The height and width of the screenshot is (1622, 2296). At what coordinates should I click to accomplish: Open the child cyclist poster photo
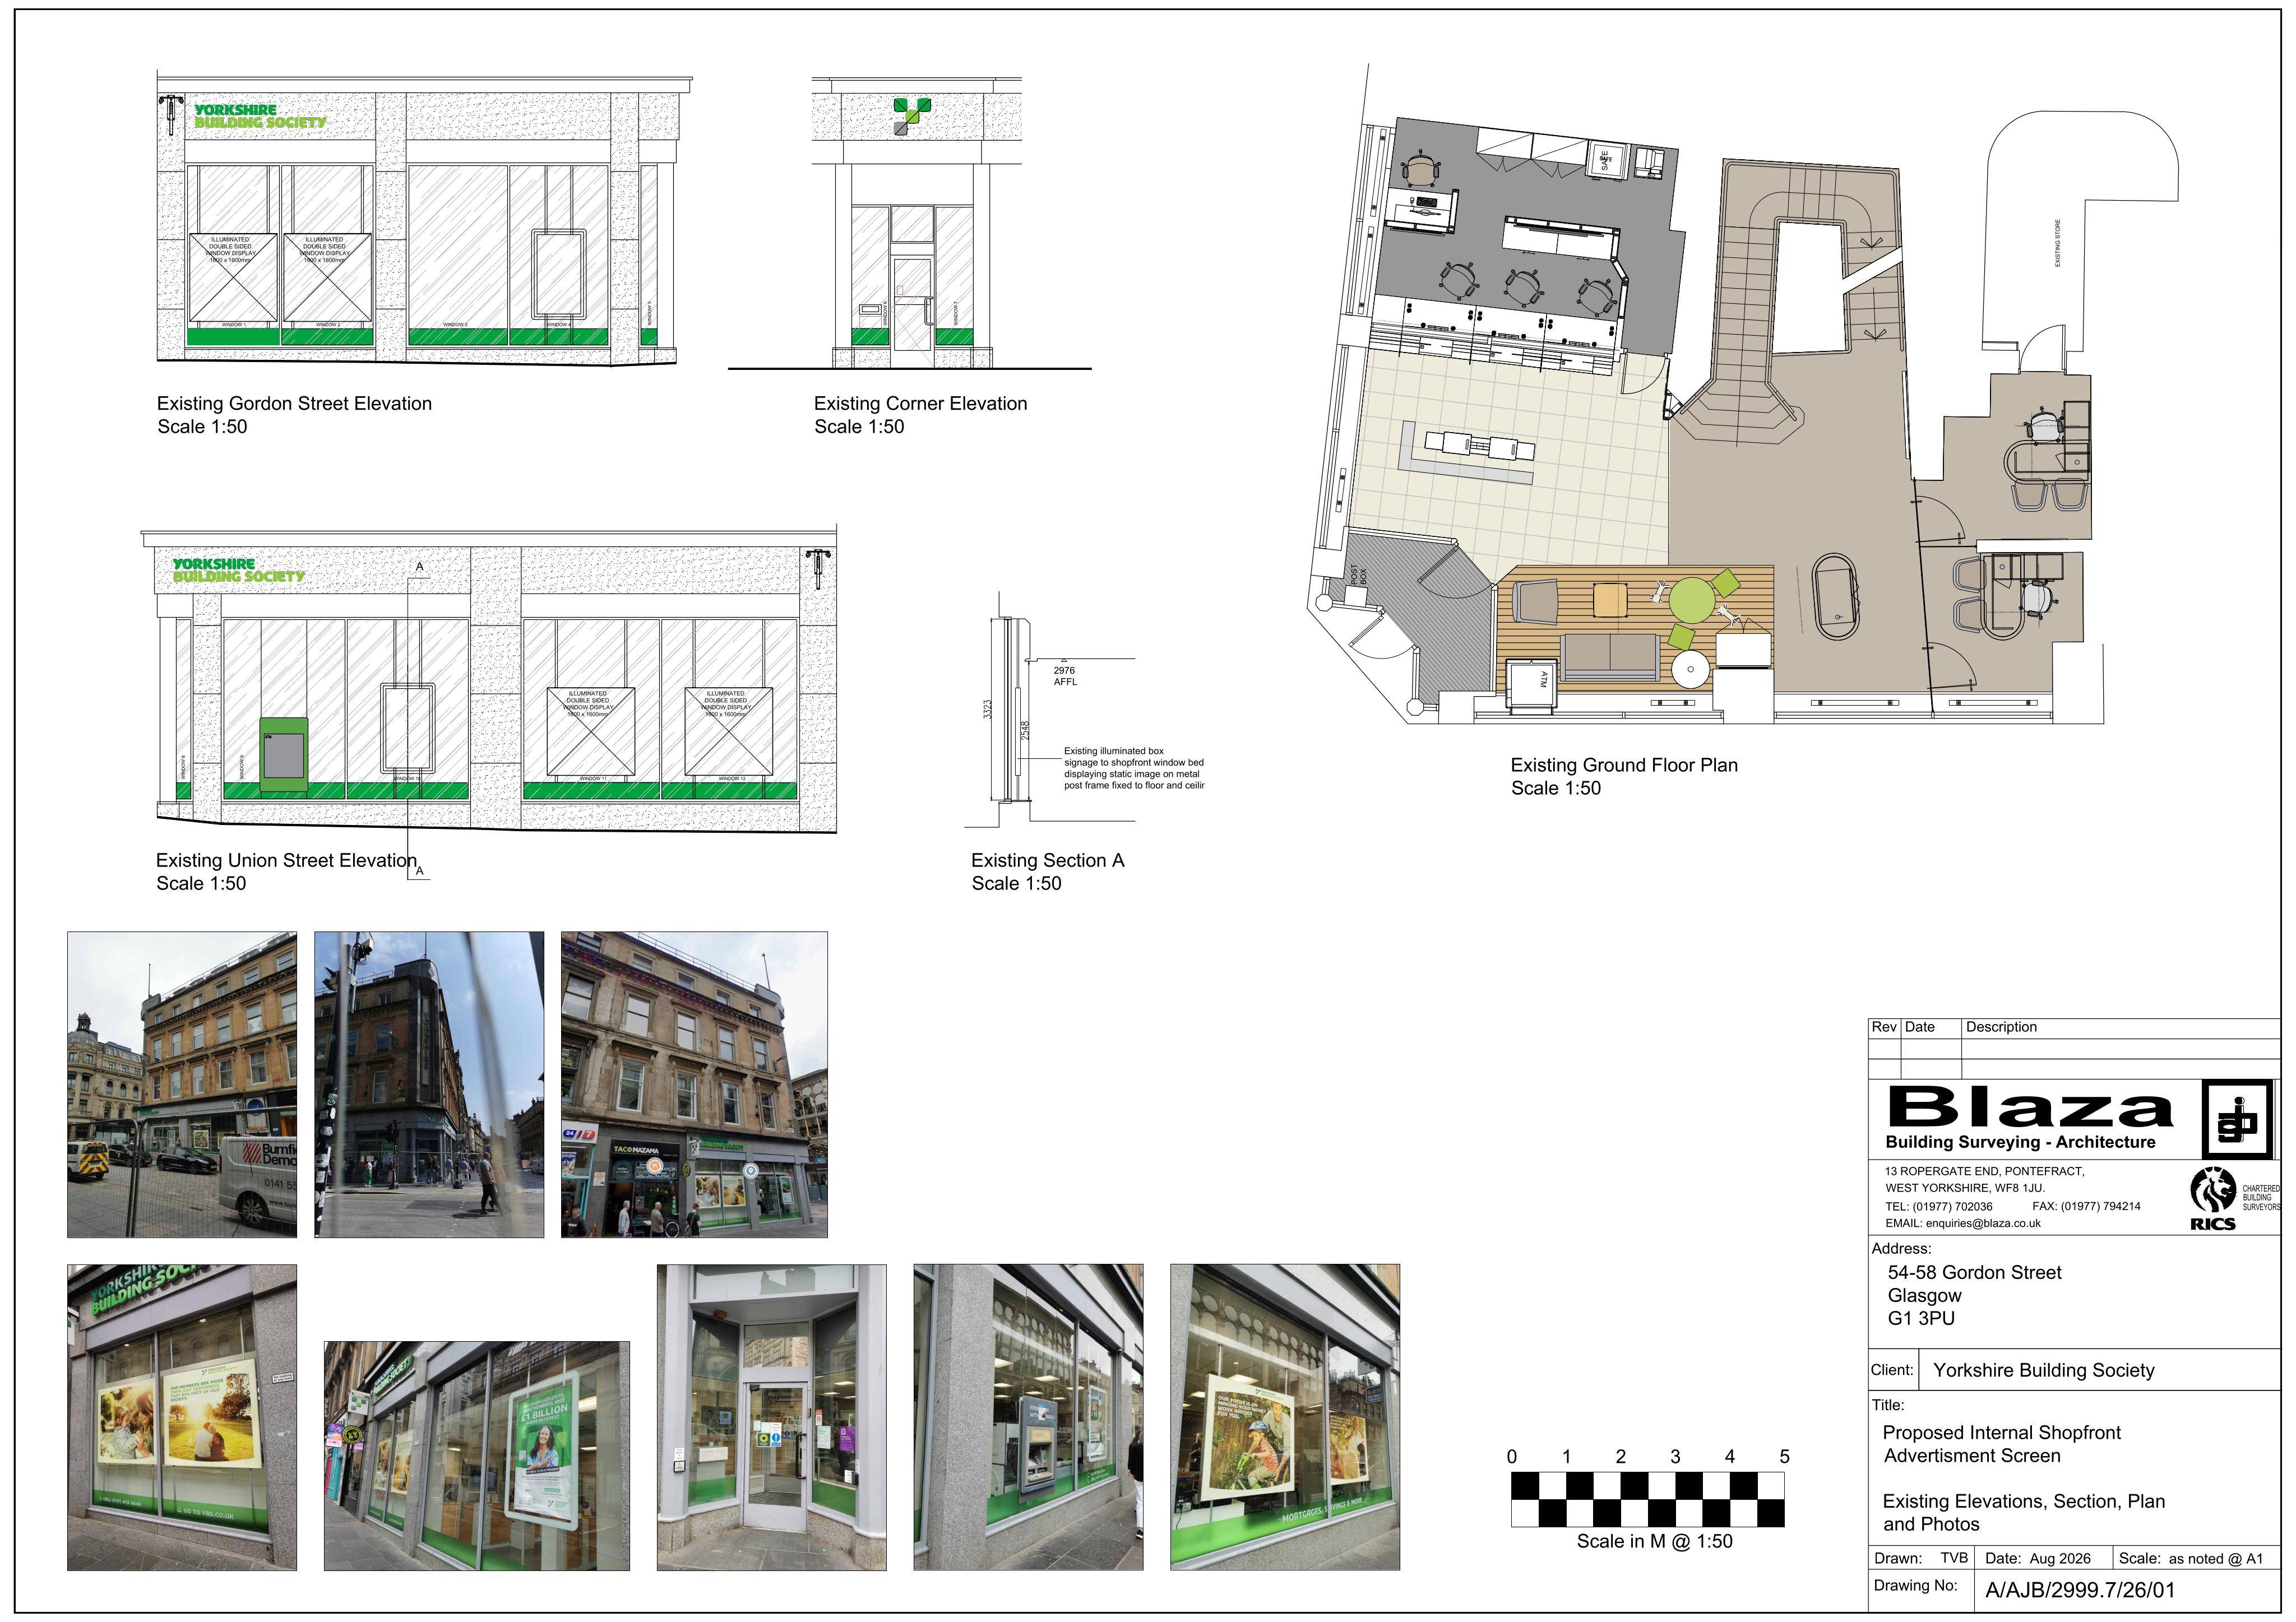(1285, 1417)
